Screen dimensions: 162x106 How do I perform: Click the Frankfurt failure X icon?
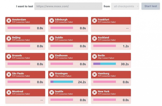pyautogui.click(x=94, y=21)
